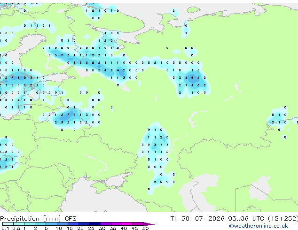Select the purple swatch between 30 and 35
The height and width of the screenshot is (230, 298).
(106, 224)
